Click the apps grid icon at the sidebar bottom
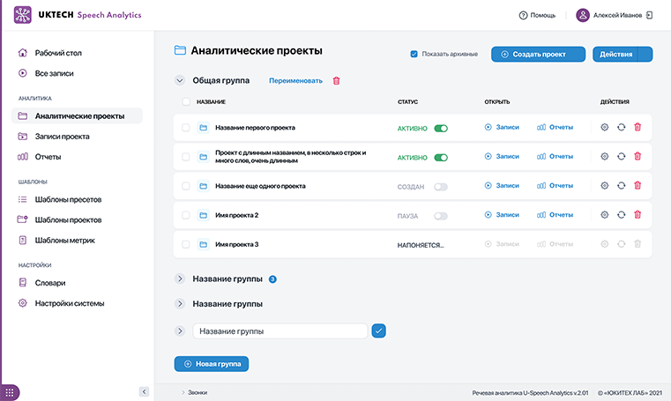Screen dimensions: 671x401 point(10,392)
